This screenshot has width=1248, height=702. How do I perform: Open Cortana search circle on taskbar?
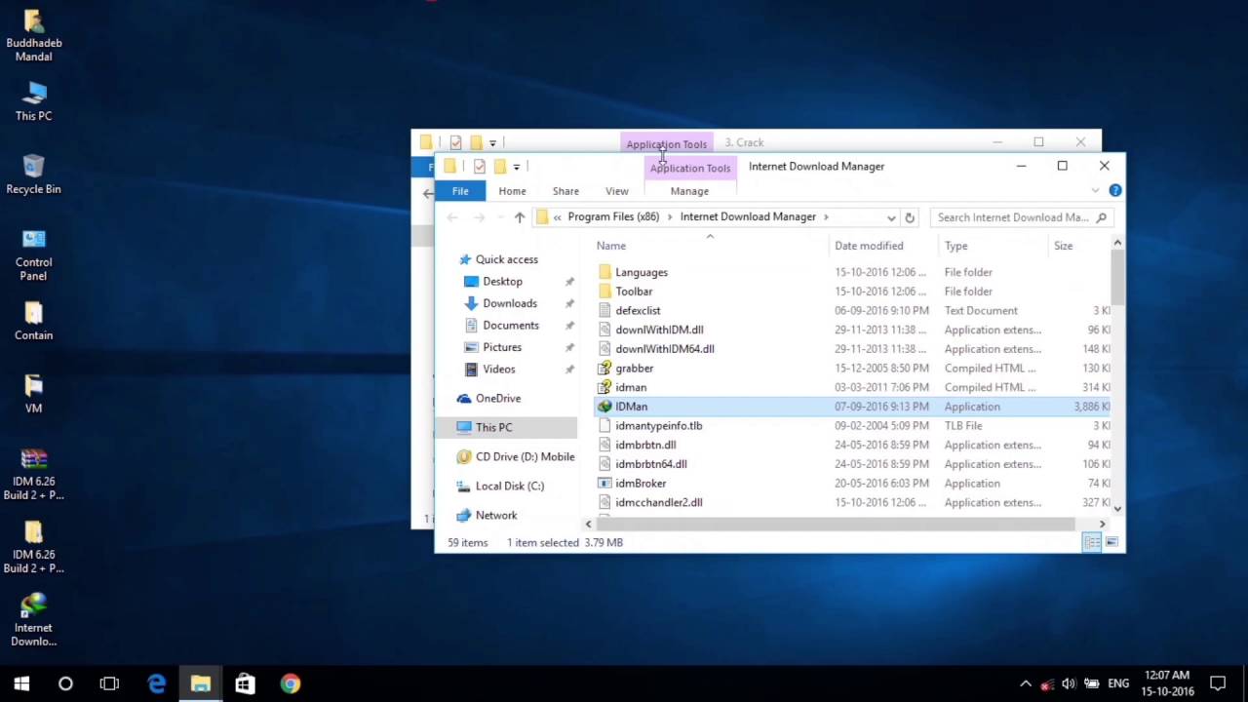tap(65, 683)
